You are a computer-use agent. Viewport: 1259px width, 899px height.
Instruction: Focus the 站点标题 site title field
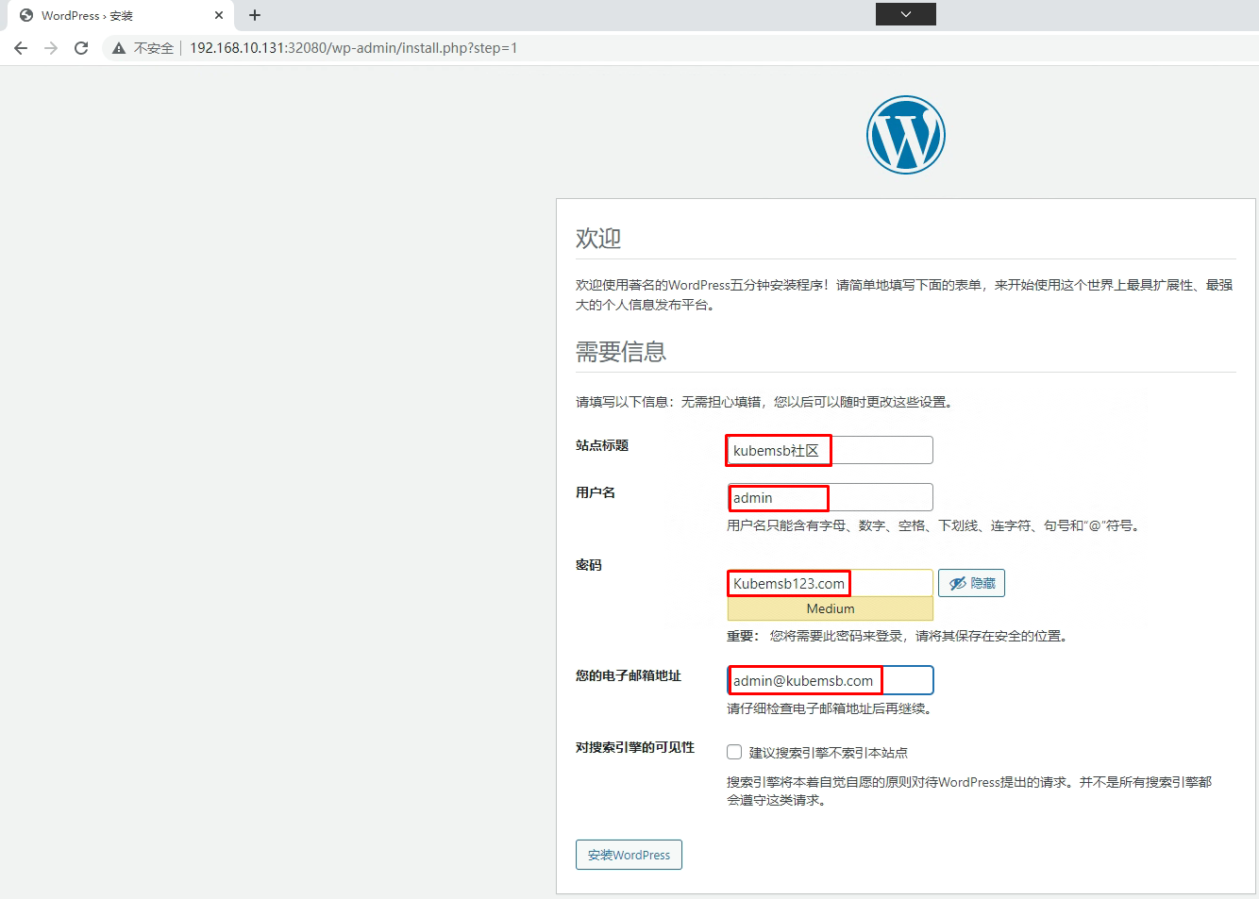pos(830,450)
